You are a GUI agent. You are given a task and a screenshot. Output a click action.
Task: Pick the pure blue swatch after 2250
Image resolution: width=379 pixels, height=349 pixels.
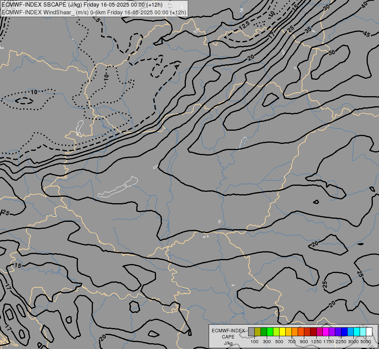point(344,332)
